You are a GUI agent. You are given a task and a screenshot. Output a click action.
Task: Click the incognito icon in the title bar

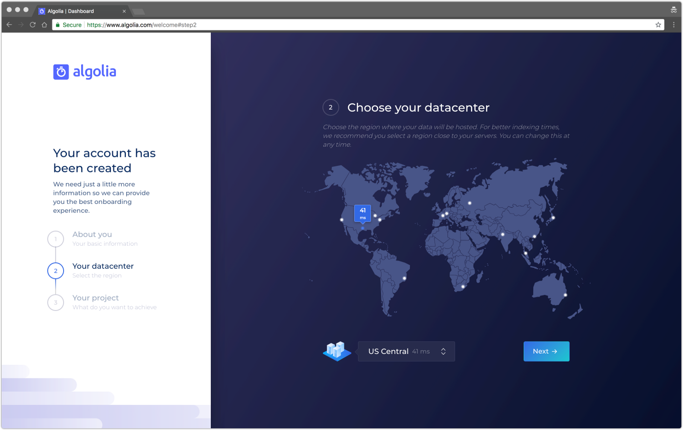674,9
